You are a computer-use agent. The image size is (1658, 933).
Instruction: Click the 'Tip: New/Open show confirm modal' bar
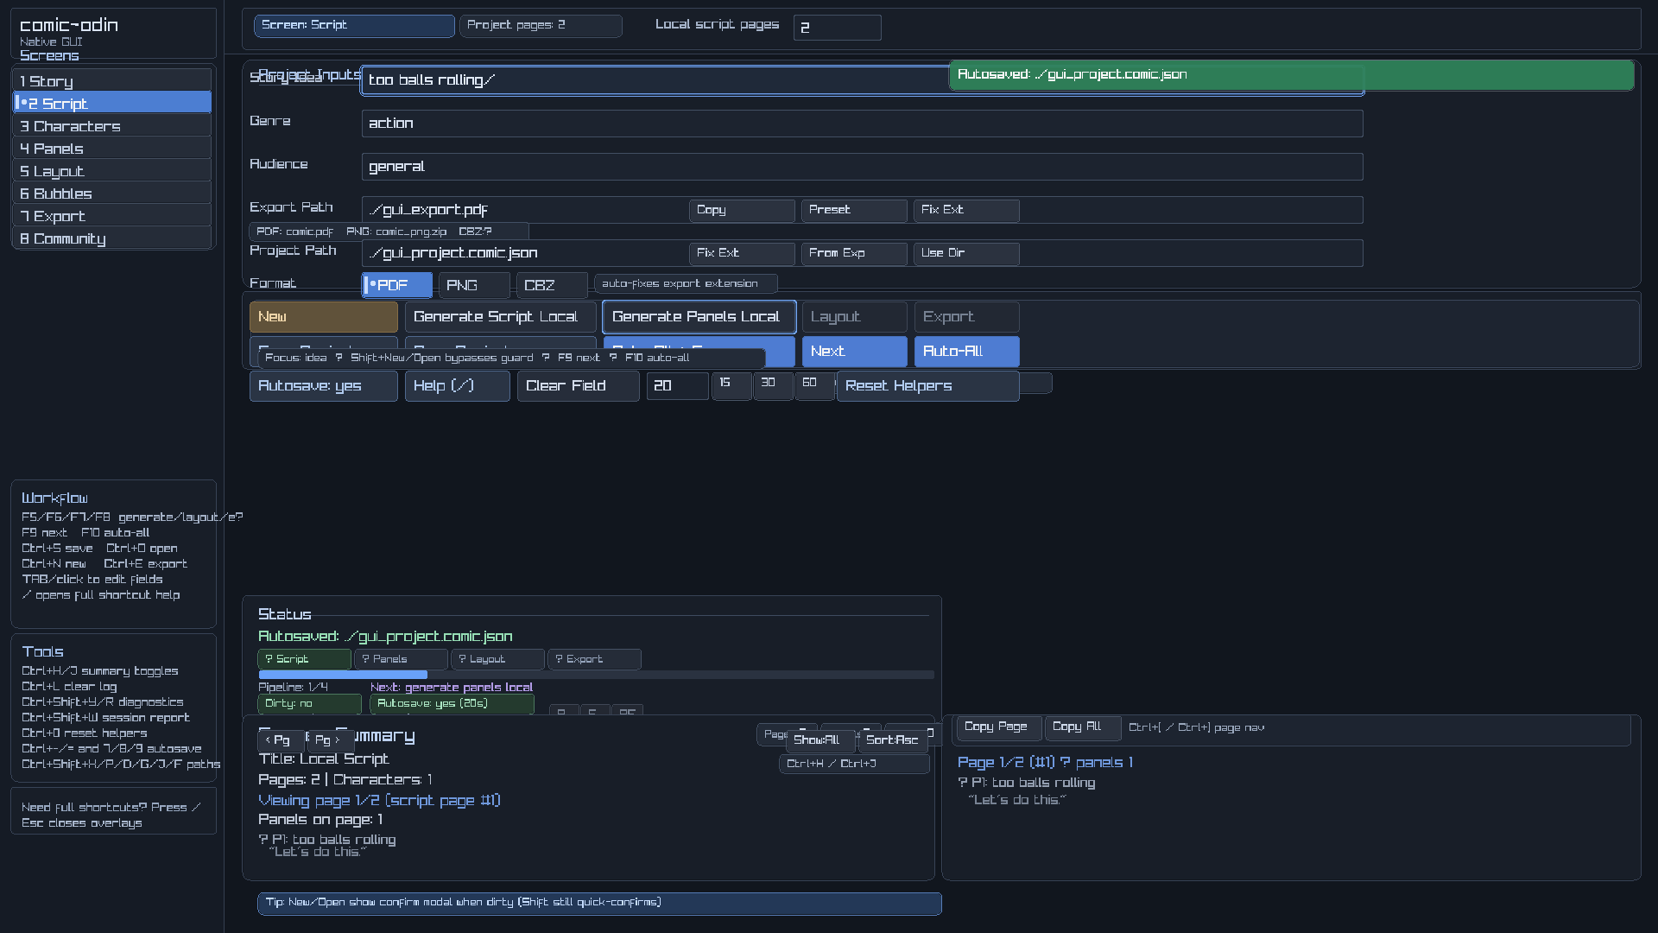click(x=599, y=904)
